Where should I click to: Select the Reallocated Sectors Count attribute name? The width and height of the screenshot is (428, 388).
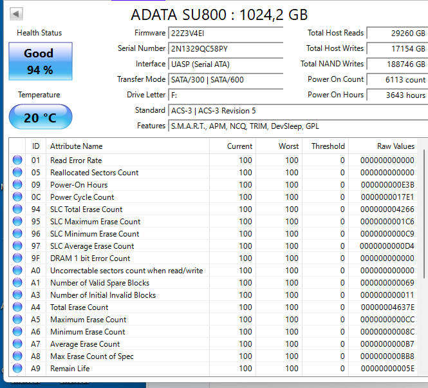[94, 173]
